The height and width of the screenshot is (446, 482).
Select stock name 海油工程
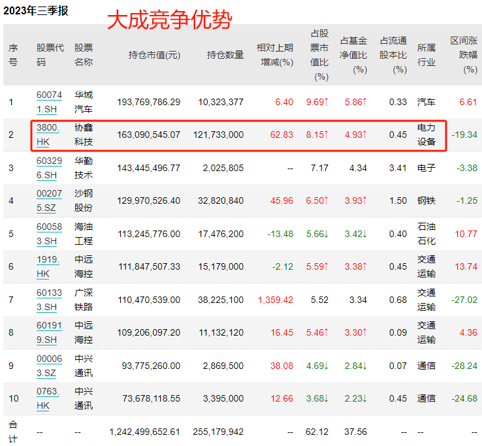click(x=84, y=234)
